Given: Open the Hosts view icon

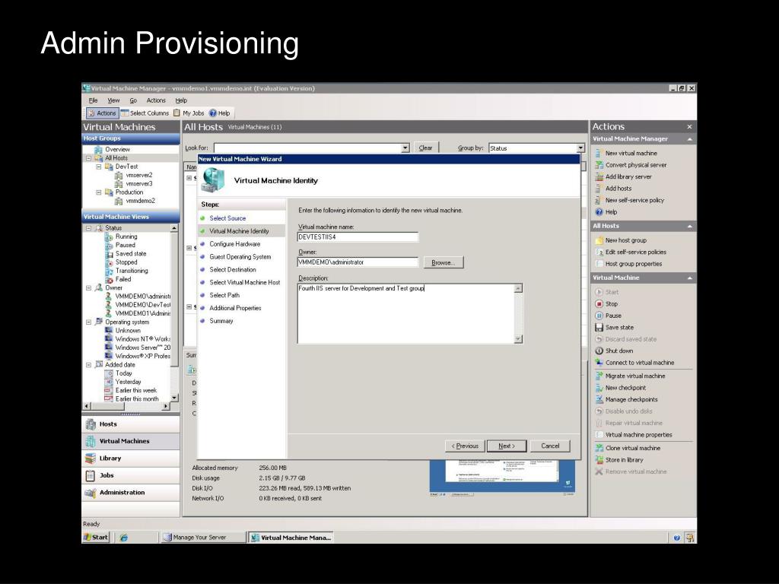Looking at the screenshot, I should coord(91,424).
